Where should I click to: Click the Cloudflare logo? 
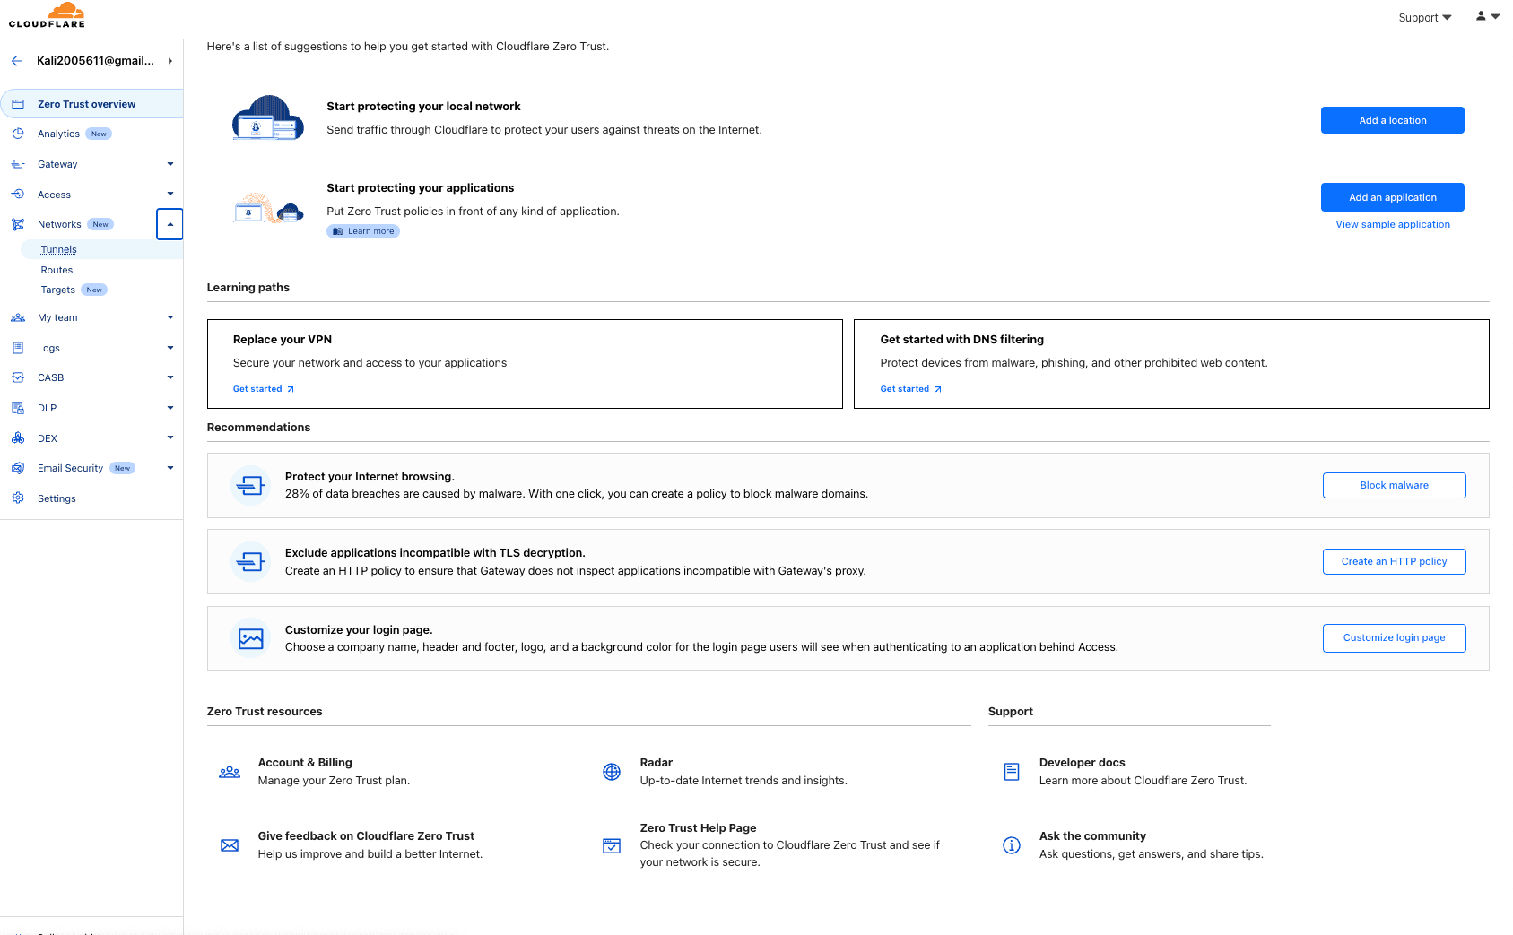[x=47, y=16]
